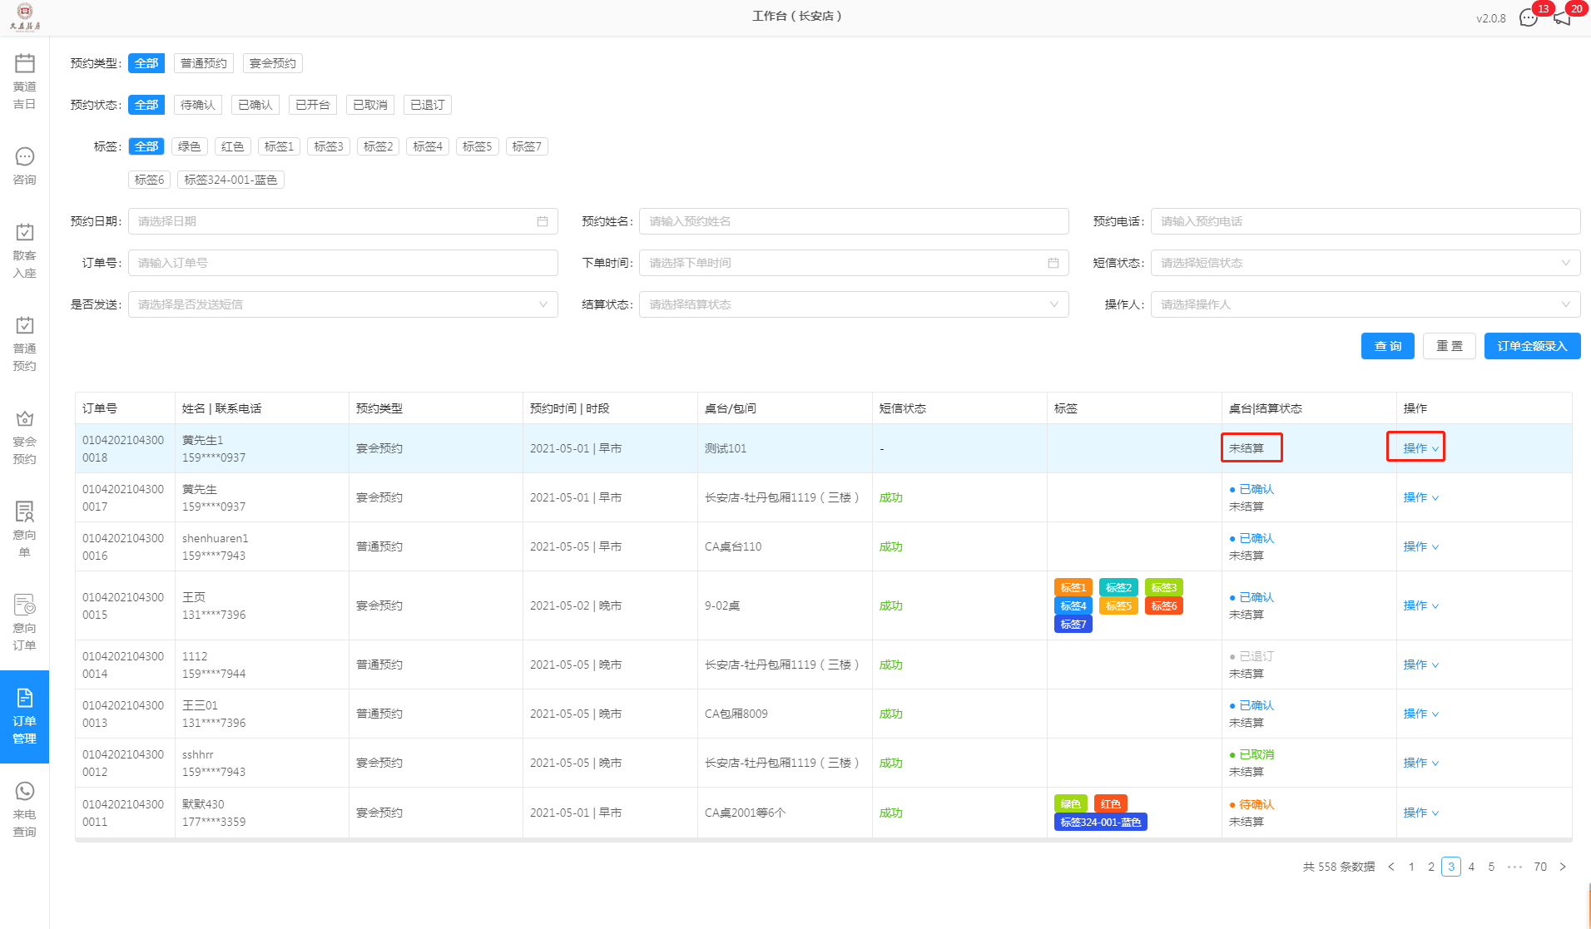Go to page 5
The width and height of the screenshot is (1591, 929).
[1491, 867]
